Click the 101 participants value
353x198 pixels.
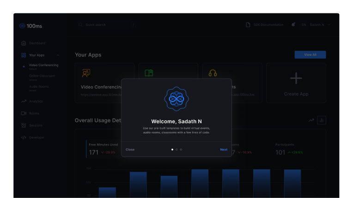tap(280, 152)
